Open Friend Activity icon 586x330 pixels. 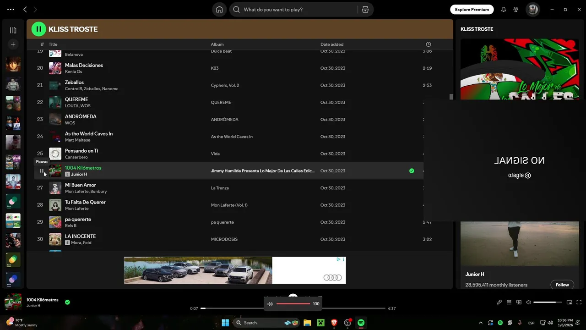[516, 9]
